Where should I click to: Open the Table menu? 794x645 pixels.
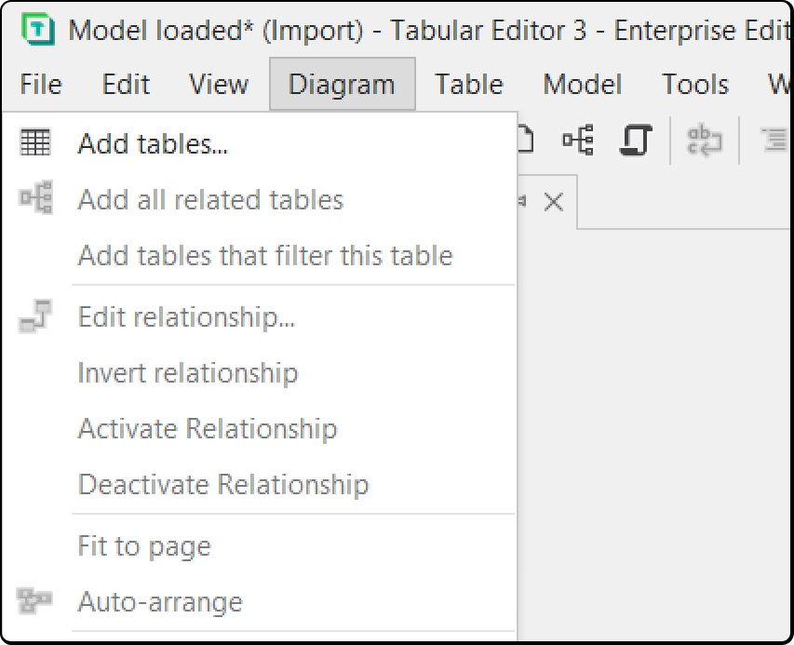(x=469, y=84)
